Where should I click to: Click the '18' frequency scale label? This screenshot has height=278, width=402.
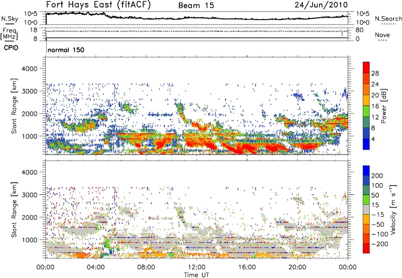(x=33, y=30)
